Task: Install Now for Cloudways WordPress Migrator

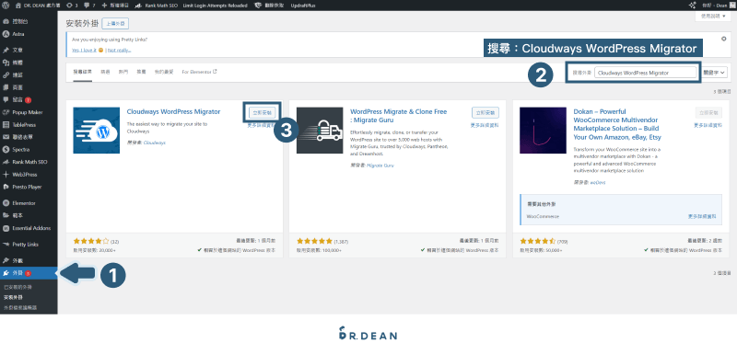Action: click(262, 112)
